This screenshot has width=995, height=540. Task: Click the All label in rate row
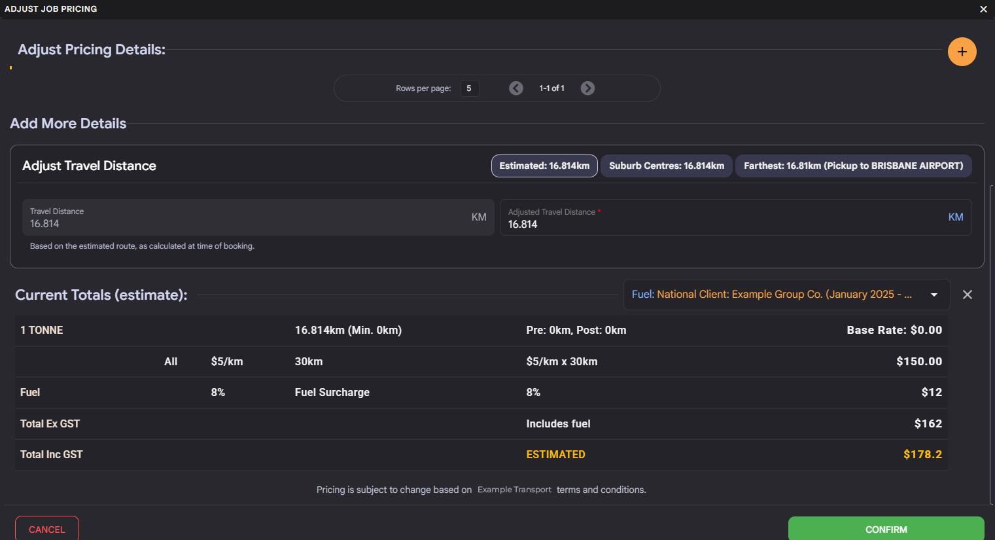click(x=171, y=361)
